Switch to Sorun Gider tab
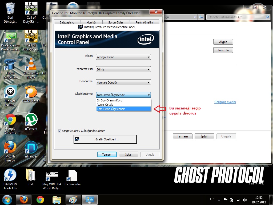Viewport: 273px width, 205px height. click(x=116, y=22)
